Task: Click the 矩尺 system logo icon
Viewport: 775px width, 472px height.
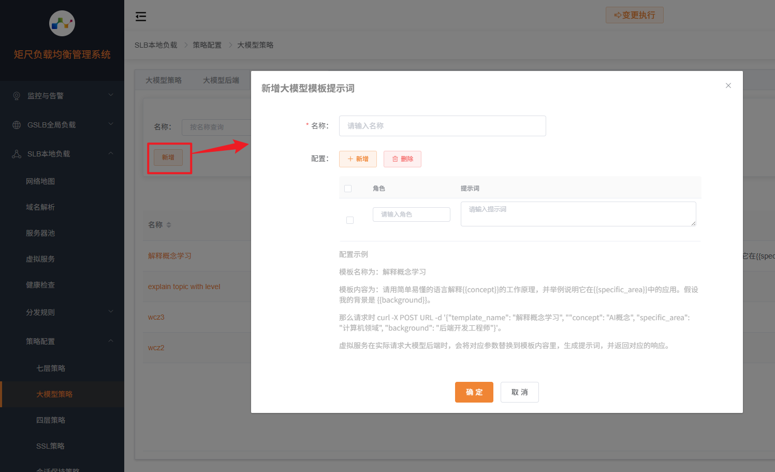Action: 62,23
